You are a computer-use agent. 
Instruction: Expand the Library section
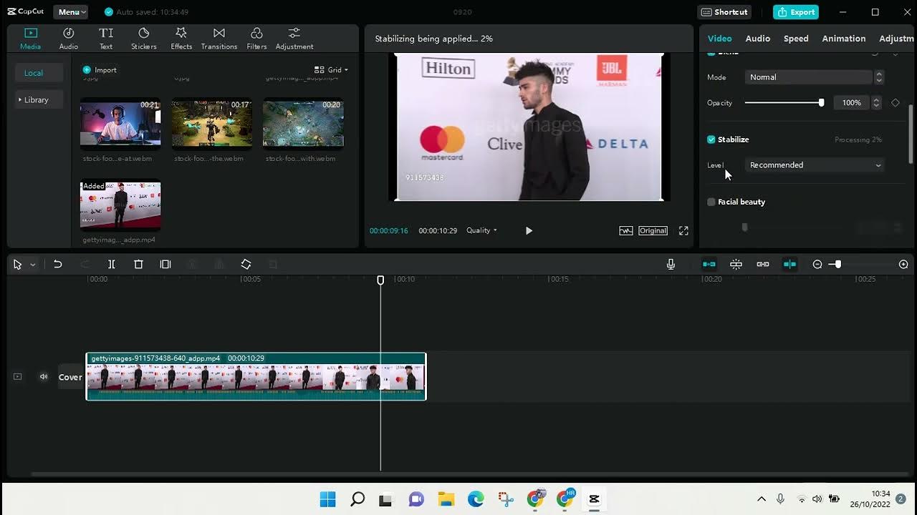click(x=34, y=100)
